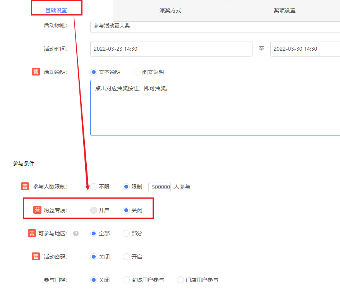Click the help icon beside 可参与地区
340x302 pixels.
[x=76, y=233]
